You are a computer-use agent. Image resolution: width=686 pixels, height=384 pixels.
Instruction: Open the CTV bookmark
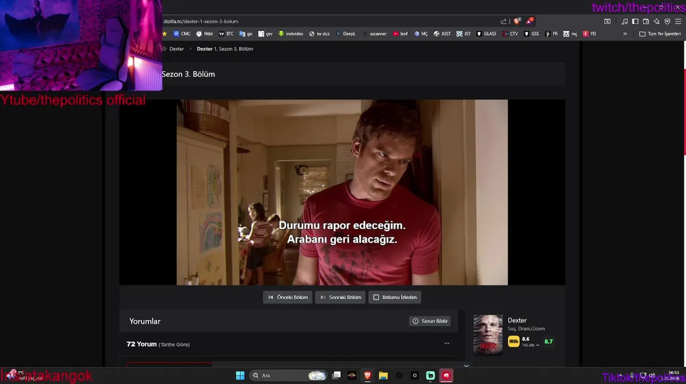pos(511,34)
